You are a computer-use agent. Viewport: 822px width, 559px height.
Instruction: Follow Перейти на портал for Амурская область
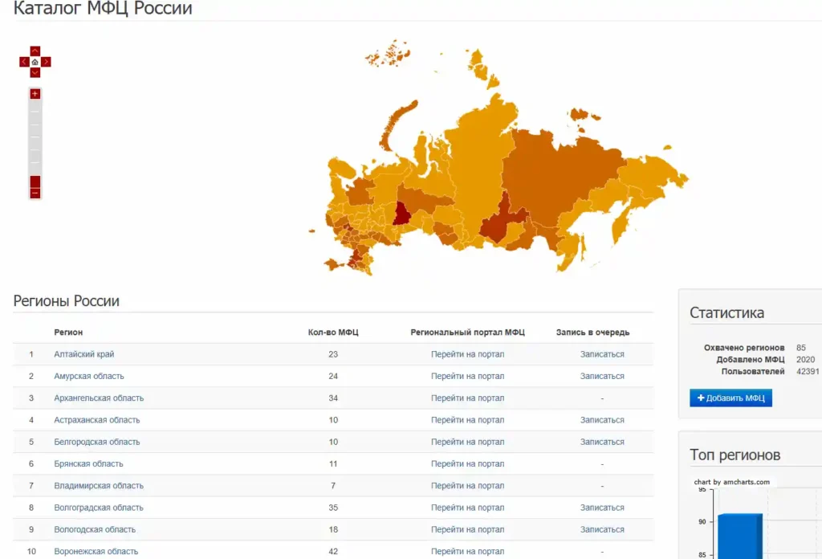pos(469,376)
